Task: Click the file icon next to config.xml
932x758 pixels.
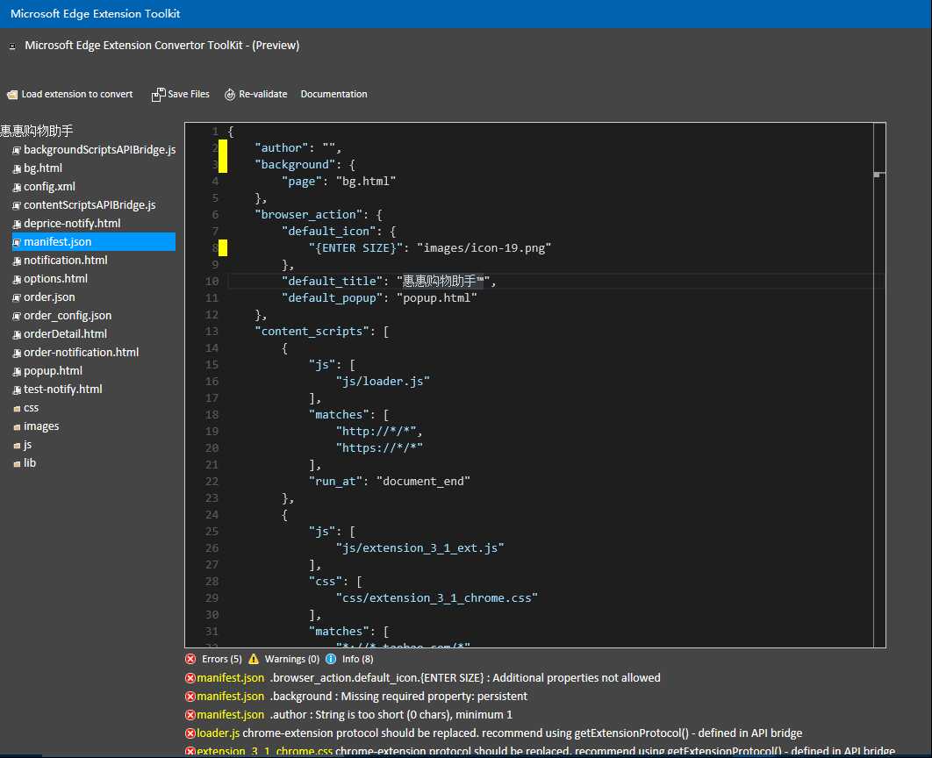Action: (17, 187)
